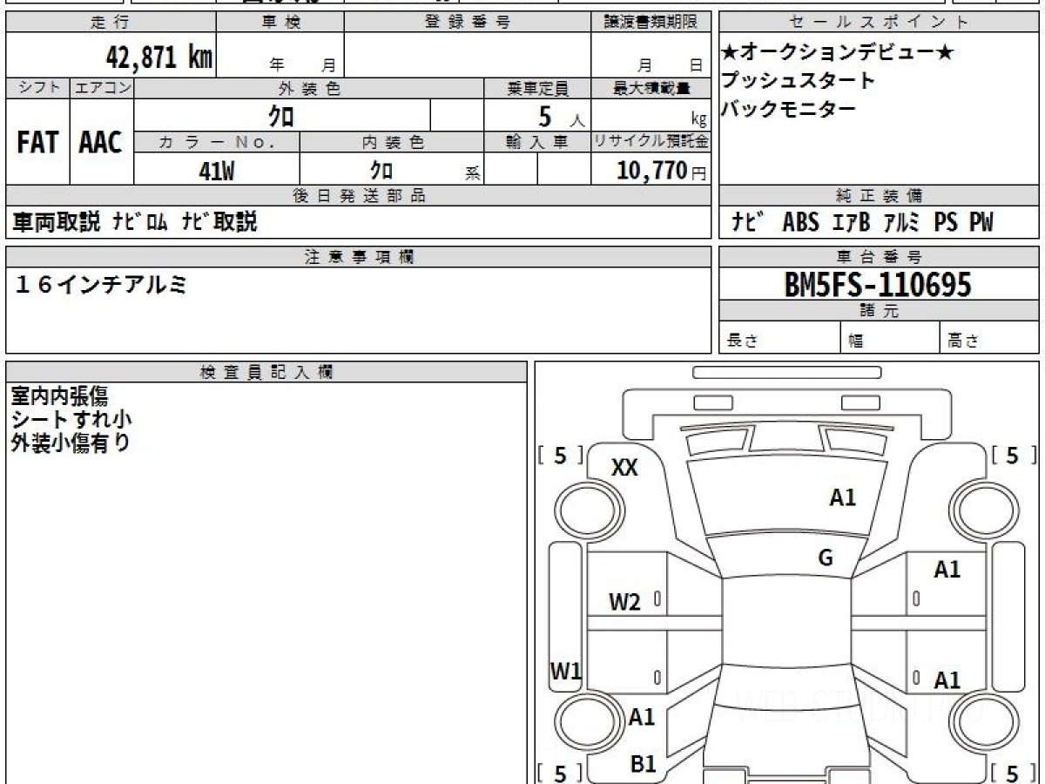Select the セールスポイント heading

(x=879, y=23)
